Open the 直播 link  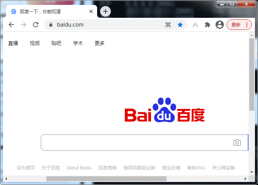[13, 43]
